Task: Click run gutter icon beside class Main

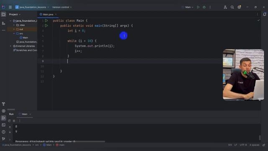Action: [x=46, y=21]
